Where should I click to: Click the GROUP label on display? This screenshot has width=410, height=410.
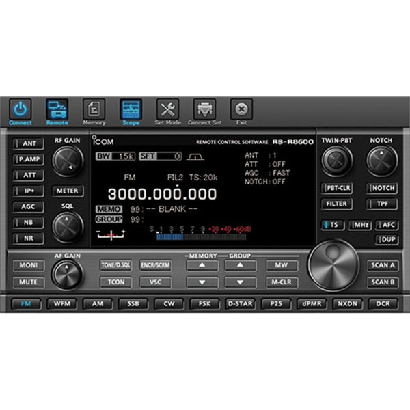point(109,219)
